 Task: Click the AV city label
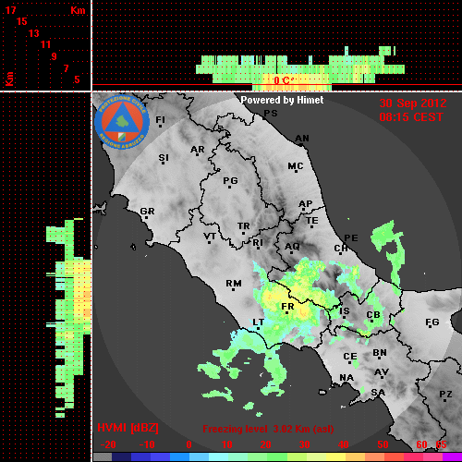tap(382, 372)
